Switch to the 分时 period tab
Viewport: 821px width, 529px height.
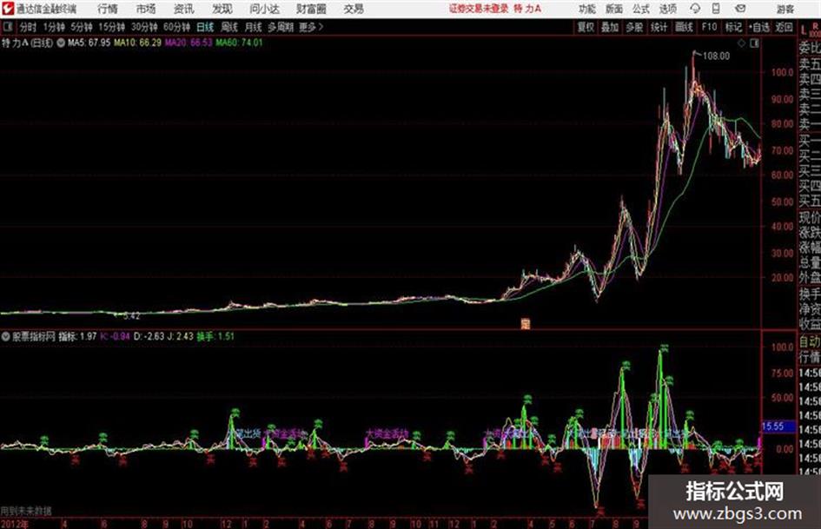point(29,27)
